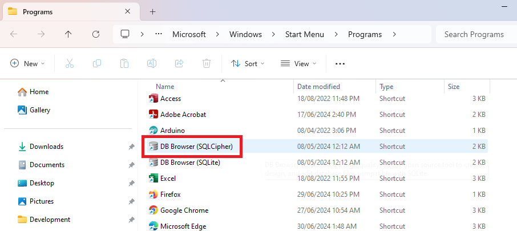517x231 pixels.
Task: Click the This PC monitor icon in address bar
Action: click(125, 34)
